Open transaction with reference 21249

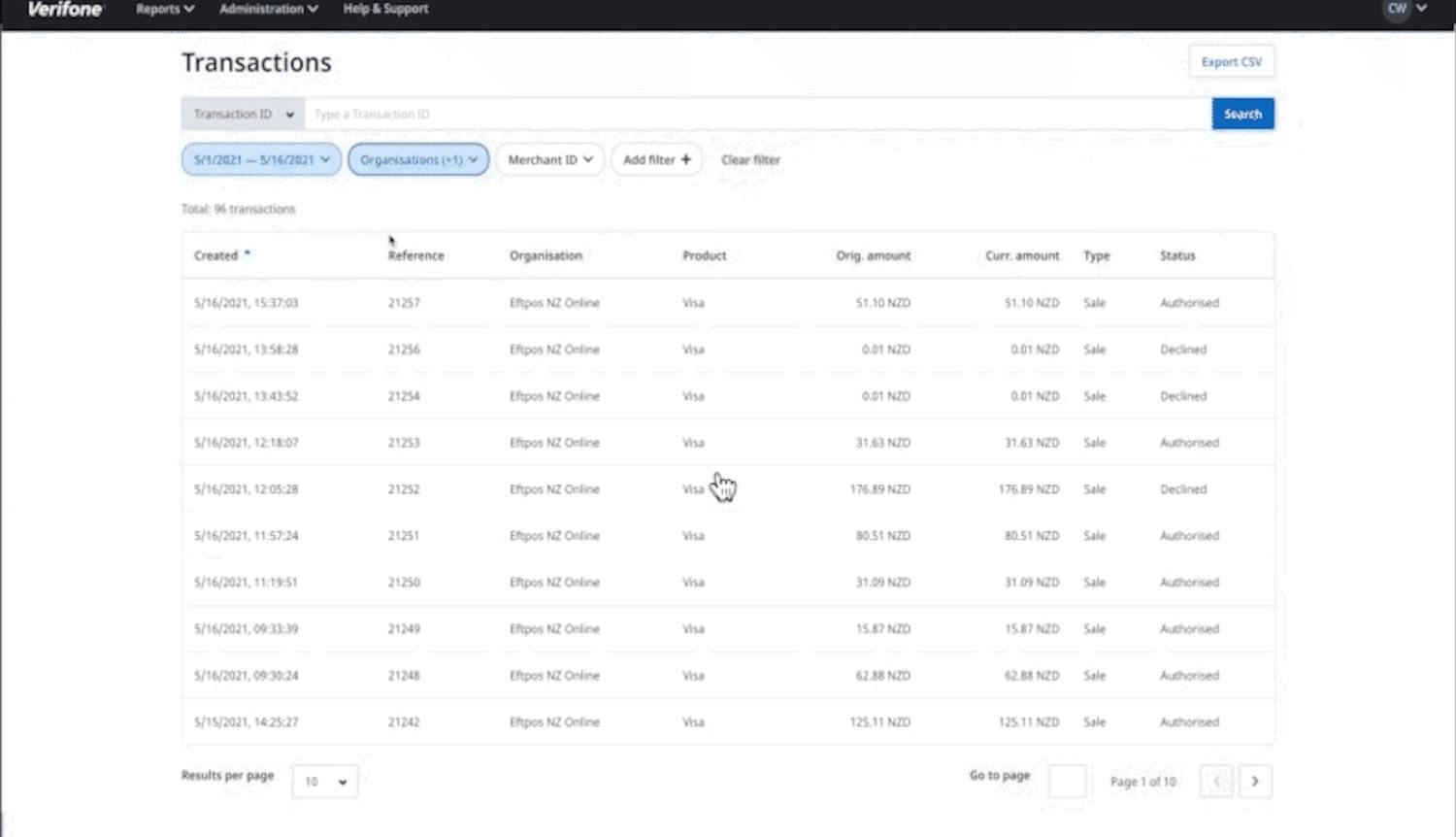(728, 629)
